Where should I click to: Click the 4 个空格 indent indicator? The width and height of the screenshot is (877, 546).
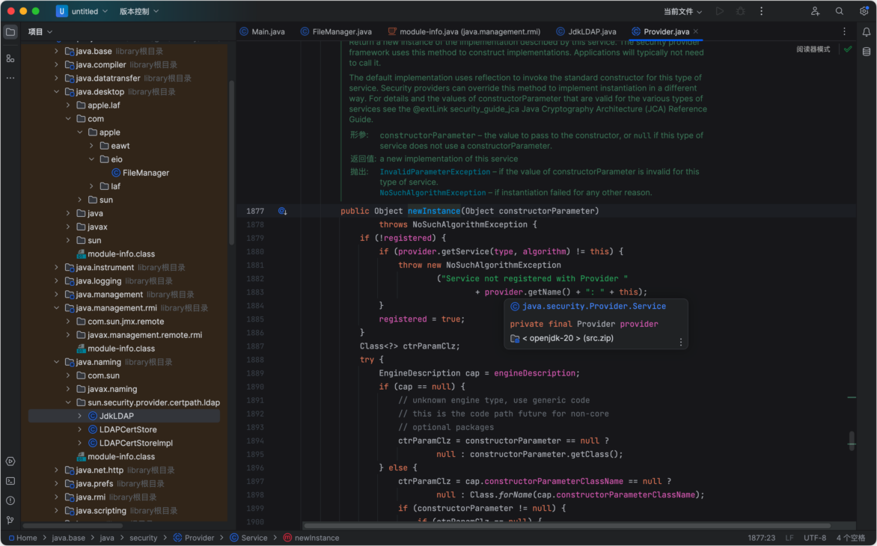click(851, 539)
